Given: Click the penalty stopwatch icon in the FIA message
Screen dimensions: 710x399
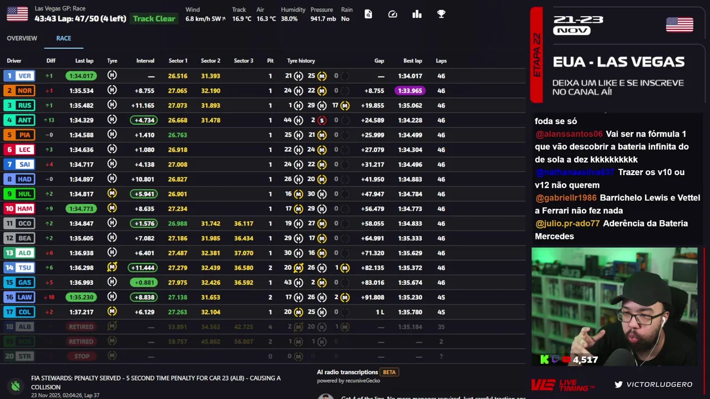Looking at the screenshot, I should pos(16,386).
